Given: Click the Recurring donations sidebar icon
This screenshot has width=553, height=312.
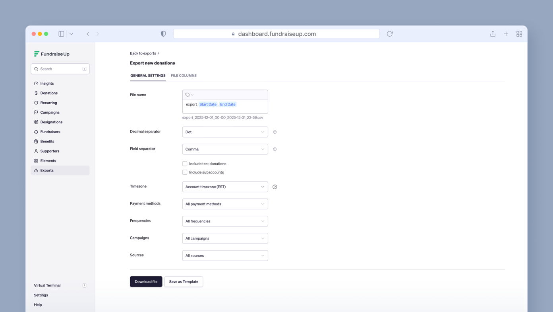Looking at the screenshot, I should click(36, 103).
